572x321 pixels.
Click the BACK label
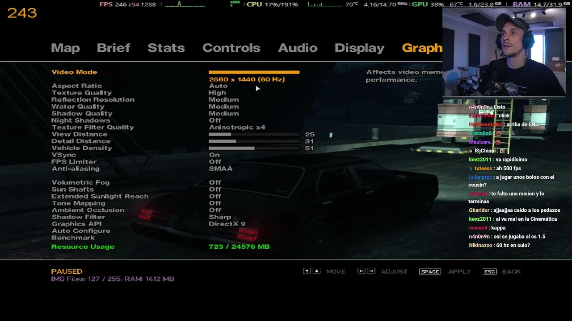pos(511,272)
